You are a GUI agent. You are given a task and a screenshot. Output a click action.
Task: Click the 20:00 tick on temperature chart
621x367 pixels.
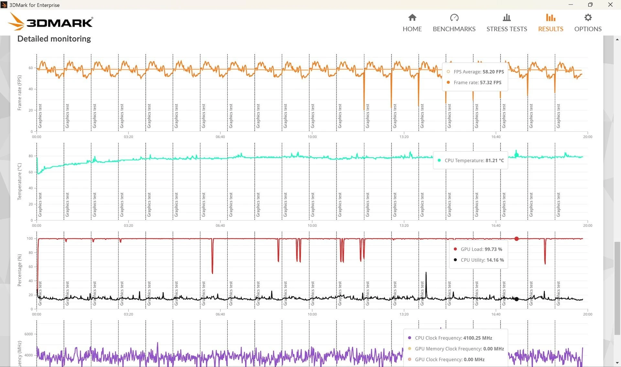click(x=588, y=225)
